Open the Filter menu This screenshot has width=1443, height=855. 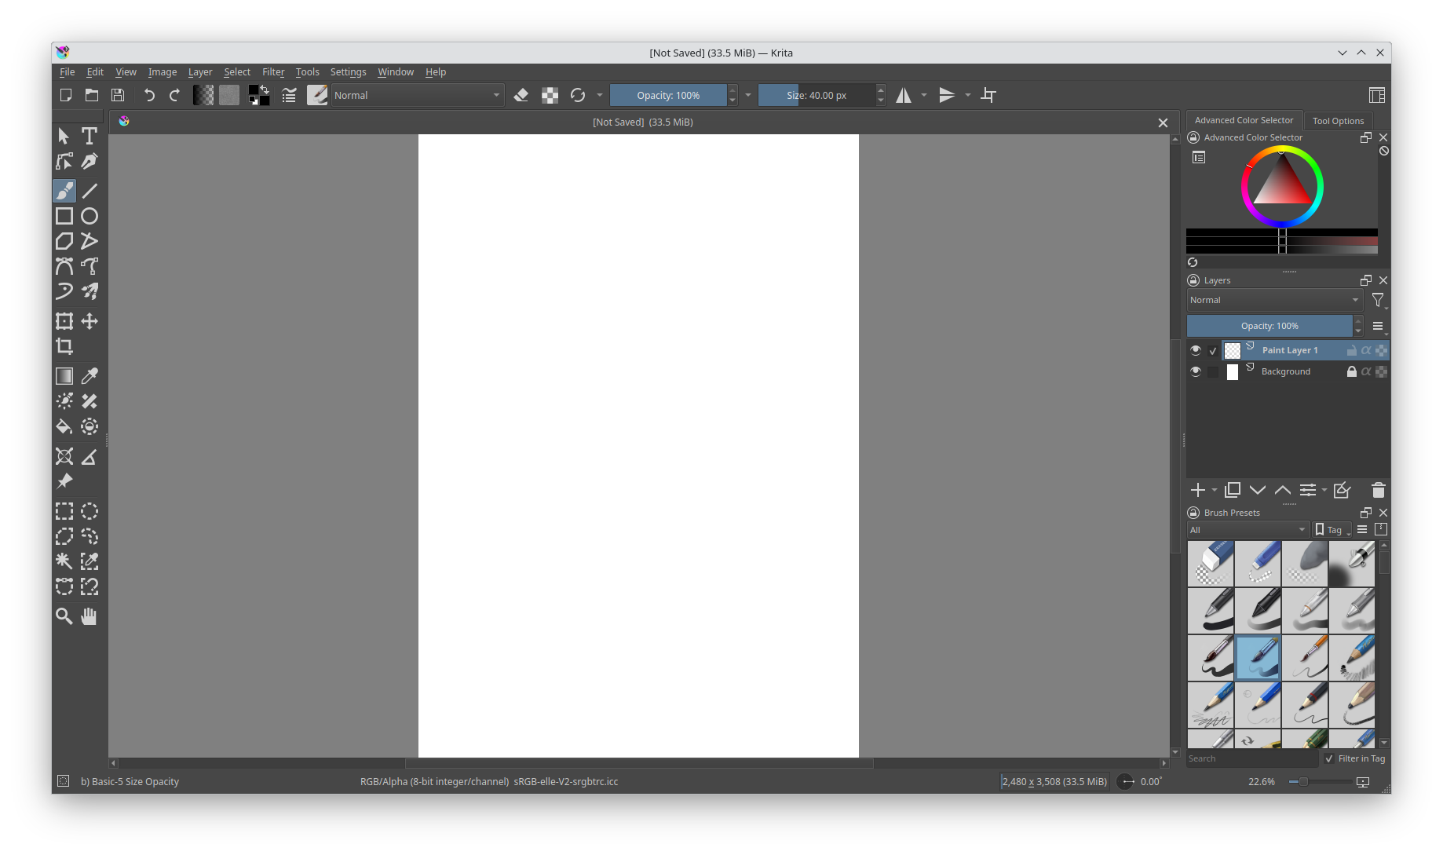273,71
